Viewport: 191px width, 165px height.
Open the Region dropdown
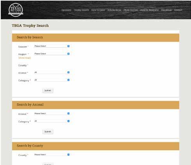tap(52, 54)
